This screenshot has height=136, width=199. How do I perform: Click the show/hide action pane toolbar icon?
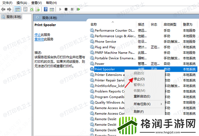click(x=52, y=9)
